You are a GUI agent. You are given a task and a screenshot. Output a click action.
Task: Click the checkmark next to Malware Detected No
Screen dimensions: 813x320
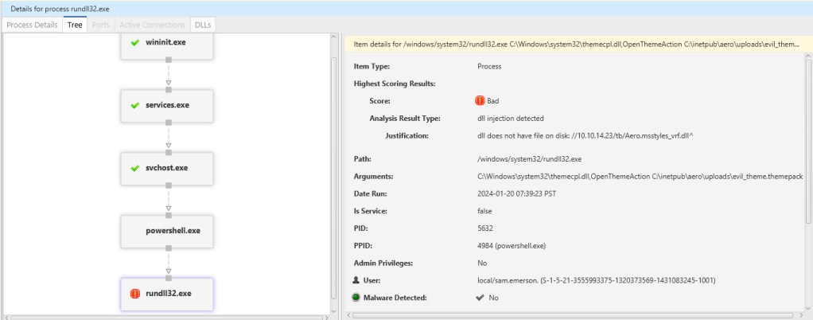(480, 298)
